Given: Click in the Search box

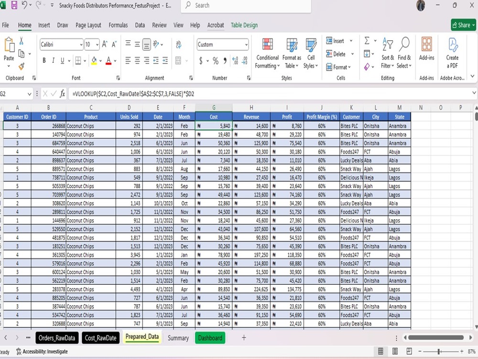Looking at the screenshot, I should (246, 5).
